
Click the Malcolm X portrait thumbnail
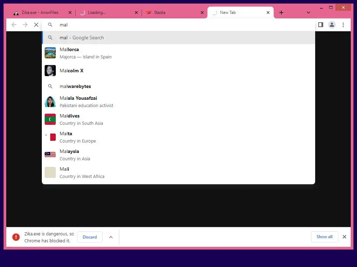coord(50,71)
